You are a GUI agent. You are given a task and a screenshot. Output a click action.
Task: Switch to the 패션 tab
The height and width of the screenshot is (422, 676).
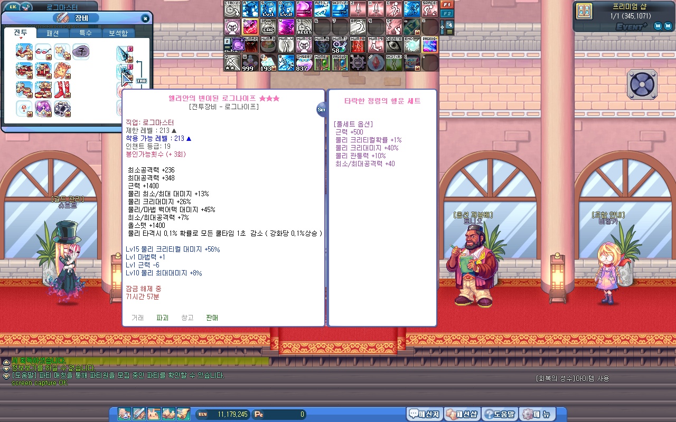point(53,33)
